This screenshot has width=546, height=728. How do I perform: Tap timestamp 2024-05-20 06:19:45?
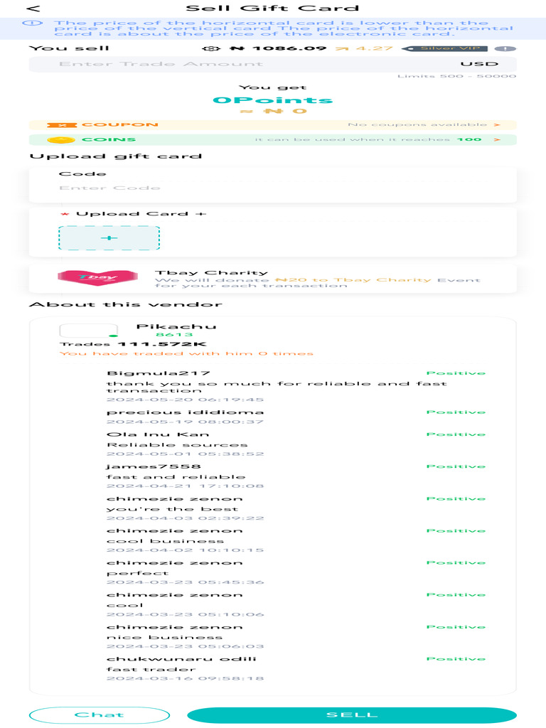pos(186,400)
